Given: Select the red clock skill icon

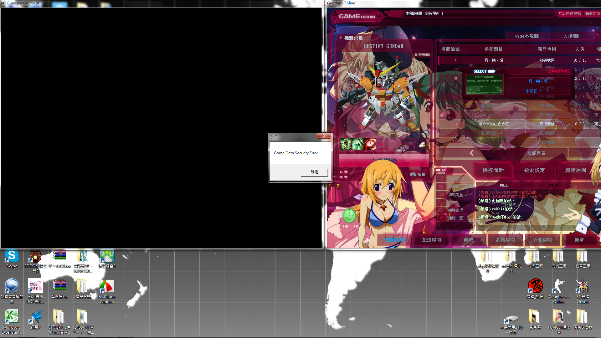Looking at the screenshot, I should coord(370,144).
